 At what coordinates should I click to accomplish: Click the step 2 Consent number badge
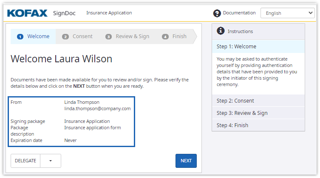(x=65, y=36)
